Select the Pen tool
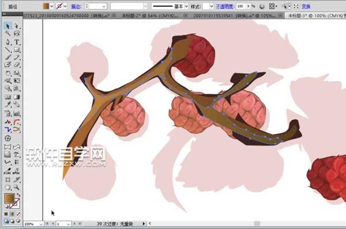 point(7,41)
